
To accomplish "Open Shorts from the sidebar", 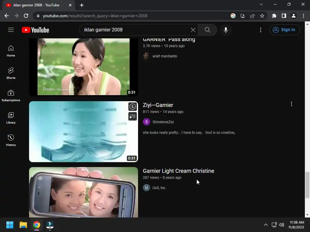I will point(11,73).
